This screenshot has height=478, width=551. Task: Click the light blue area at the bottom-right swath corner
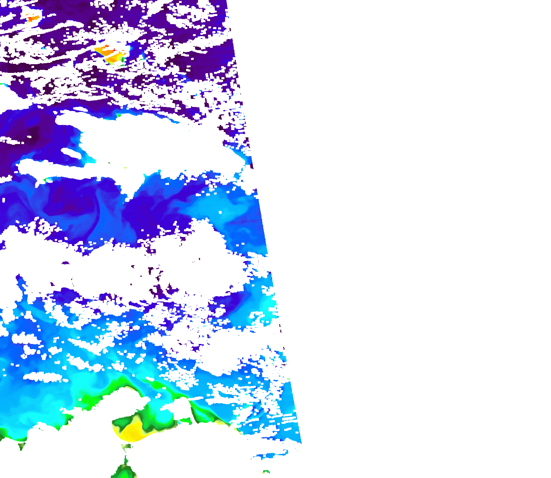291,431
